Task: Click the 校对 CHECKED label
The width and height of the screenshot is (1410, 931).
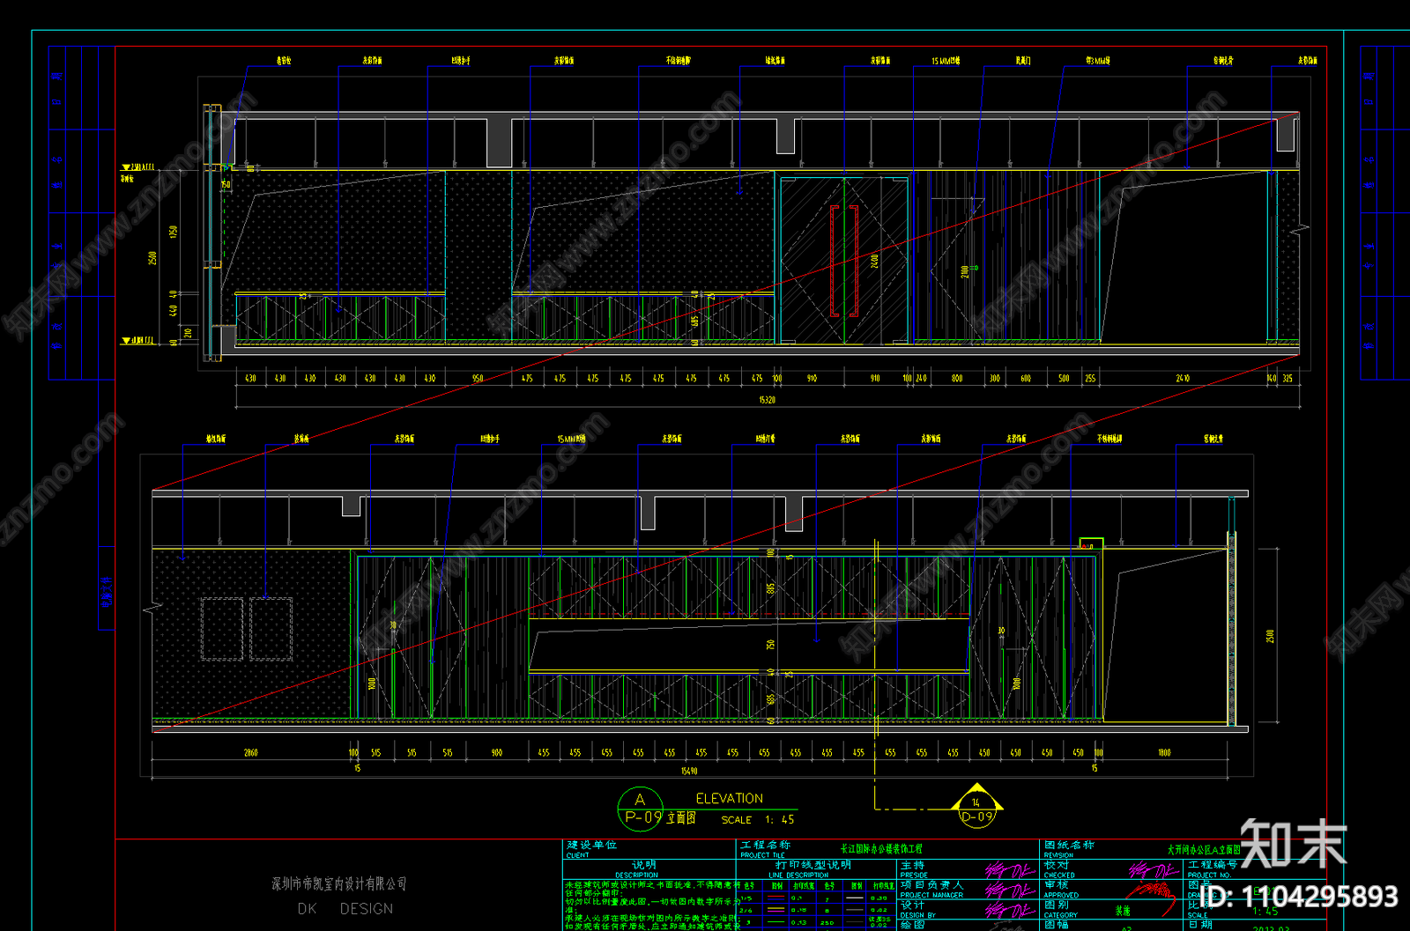Action: tap(1058, 869)
